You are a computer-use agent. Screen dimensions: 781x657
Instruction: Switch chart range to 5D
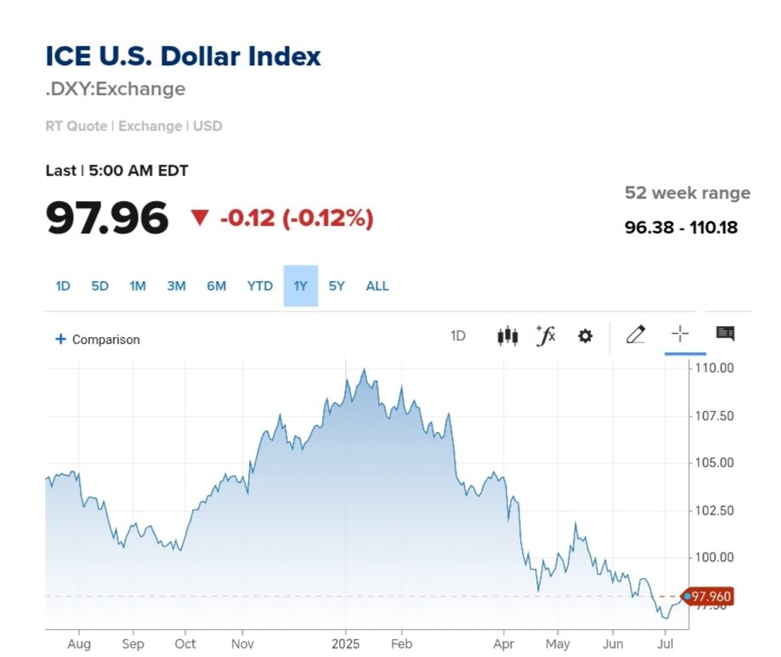(x=100, y=286)
